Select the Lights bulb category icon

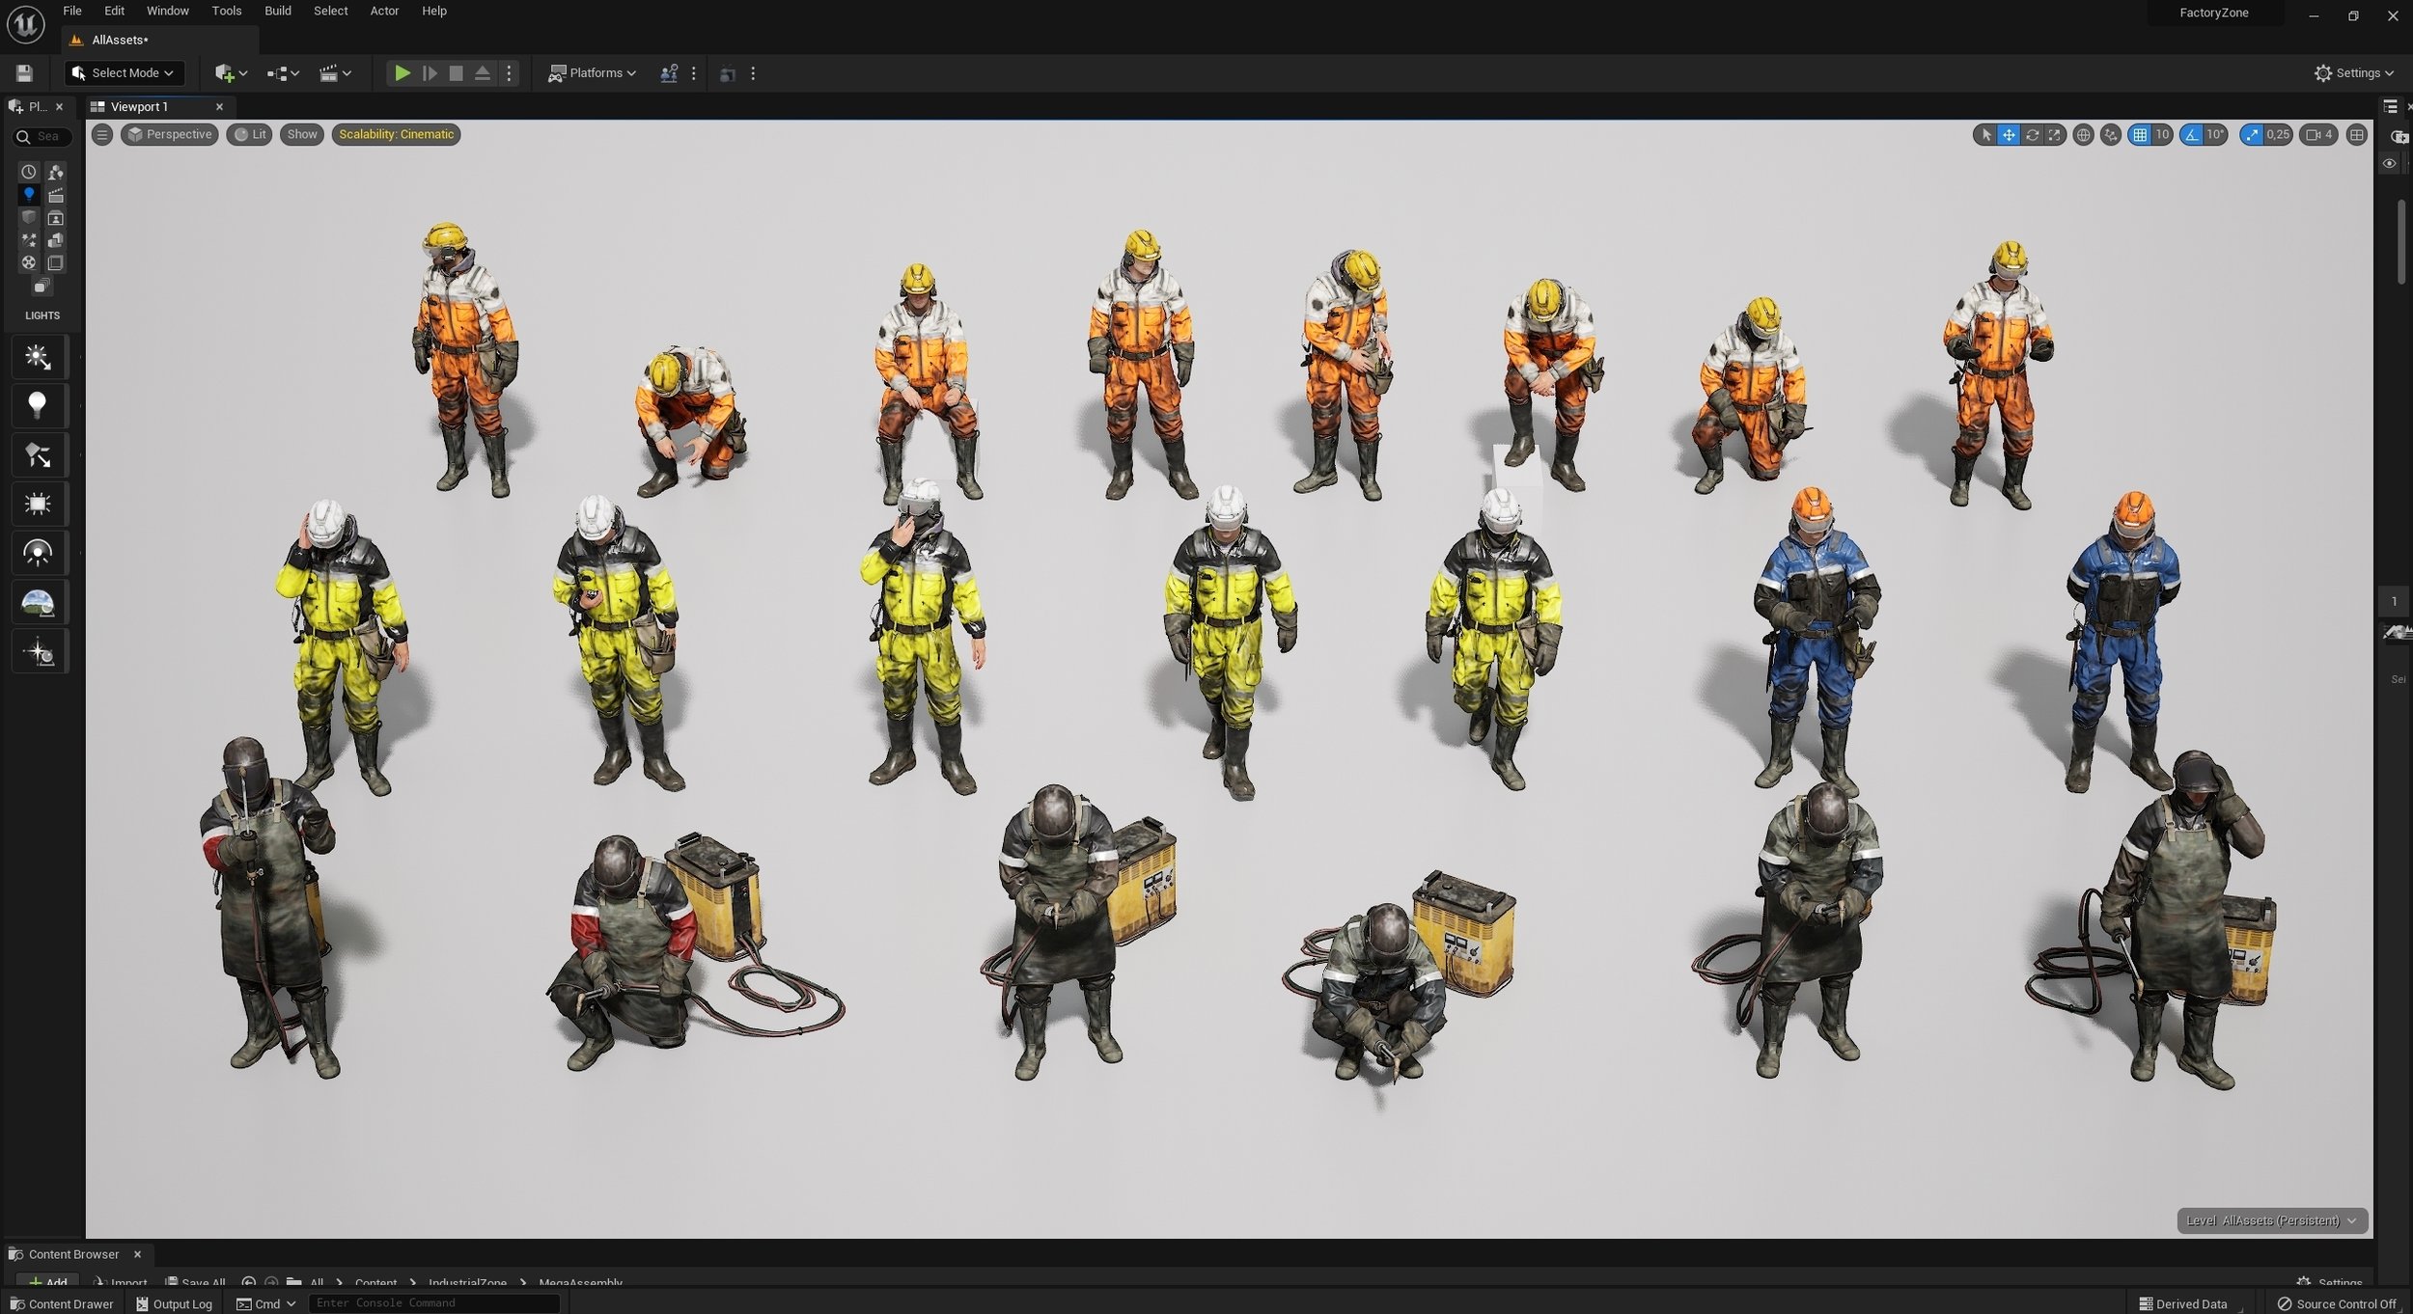tap(29, 194)
